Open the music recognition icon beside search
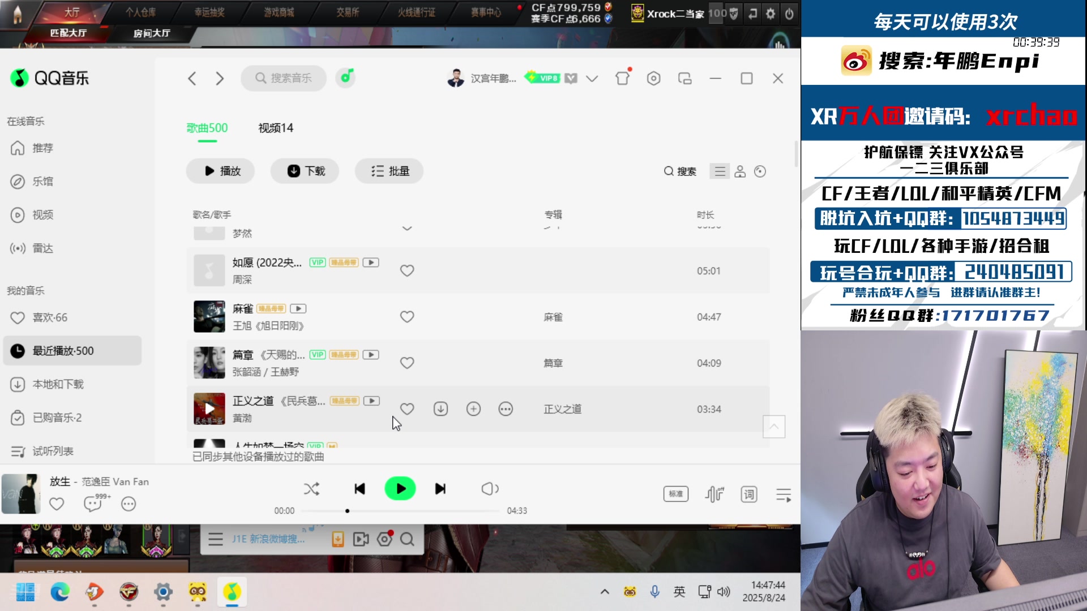This screenshot has width=1087, height=611. (x=345, y=78)
